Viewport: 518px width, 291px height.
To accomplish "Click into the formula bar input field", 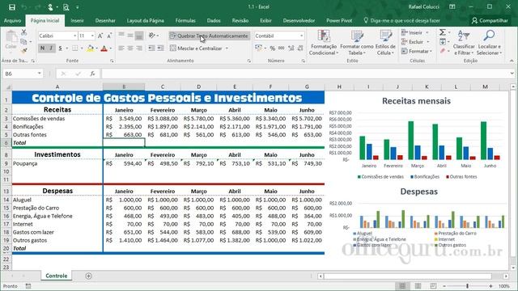I will (x=305, y=74).
